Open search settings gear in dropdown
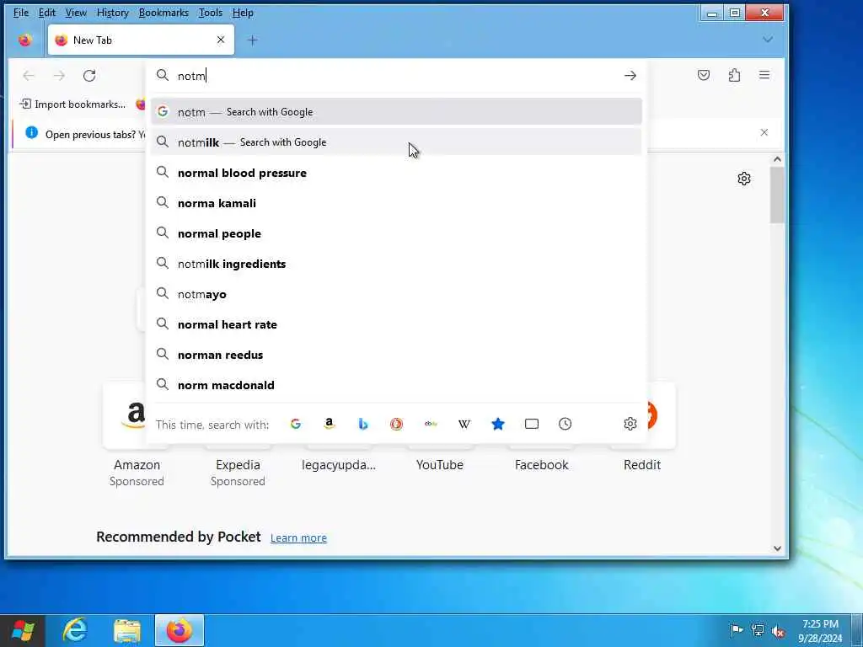863x647 pixels. click(x=630, y=424)
